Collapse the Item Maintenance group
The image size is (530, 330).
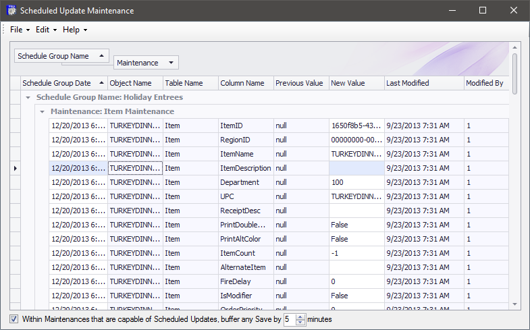click(x=43, y=112)
